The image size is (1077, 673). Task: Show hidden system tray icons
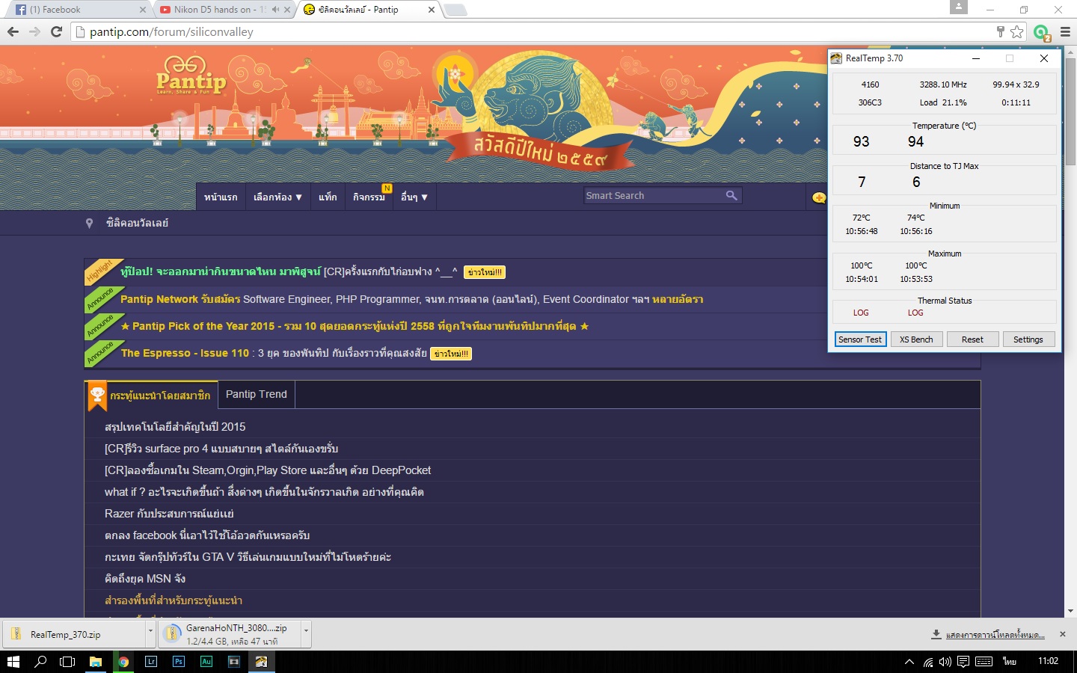(x=909, y=662)
